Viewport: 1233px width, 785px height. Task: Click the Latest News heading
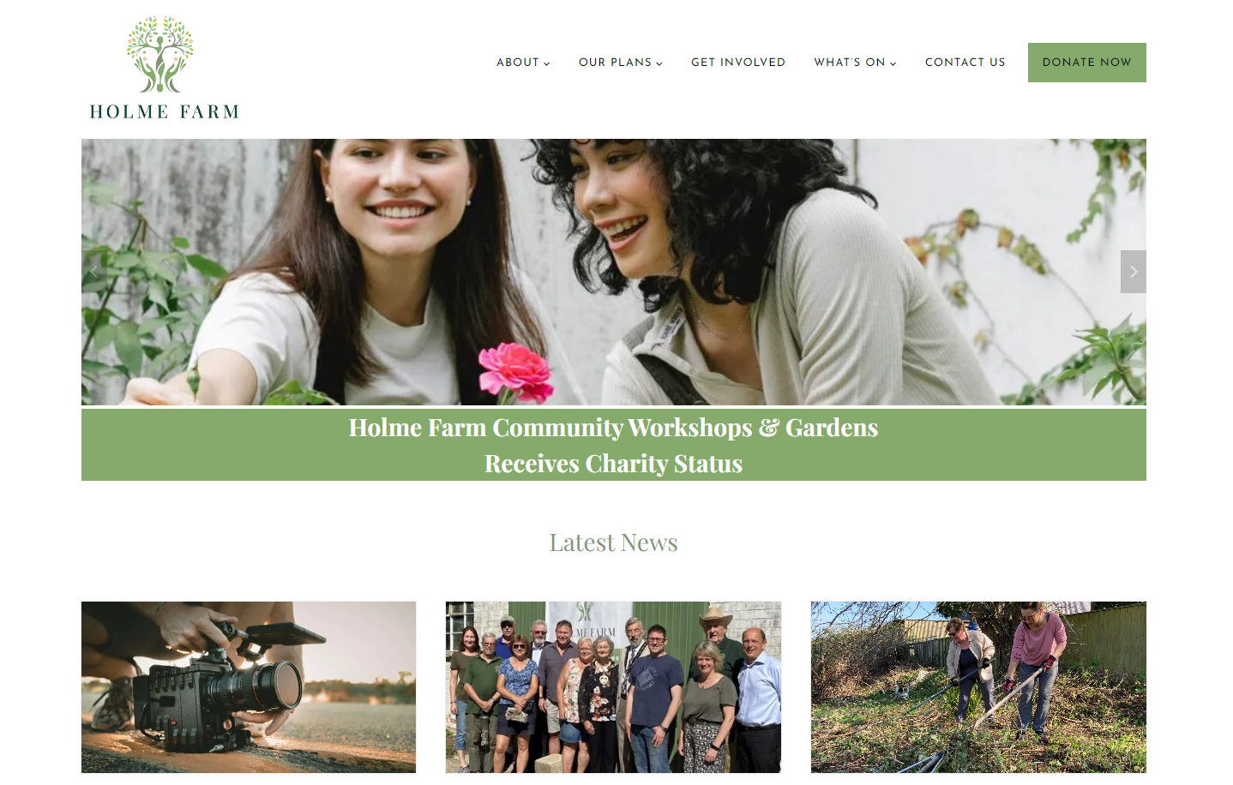pos(614,542)
